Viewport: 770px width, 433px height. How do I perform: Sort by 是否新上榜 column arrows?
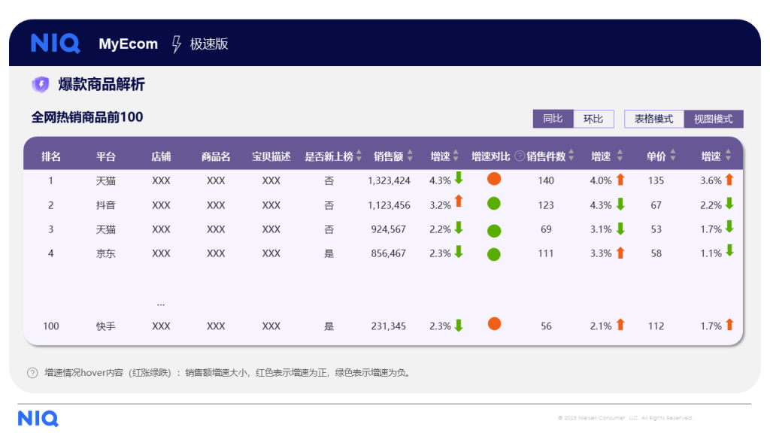click(359, 156)
